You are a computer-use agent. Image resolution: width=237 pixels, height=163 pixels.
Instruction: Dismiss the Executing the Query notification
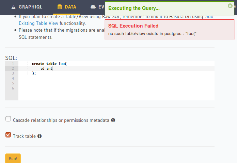pos(230,6)
